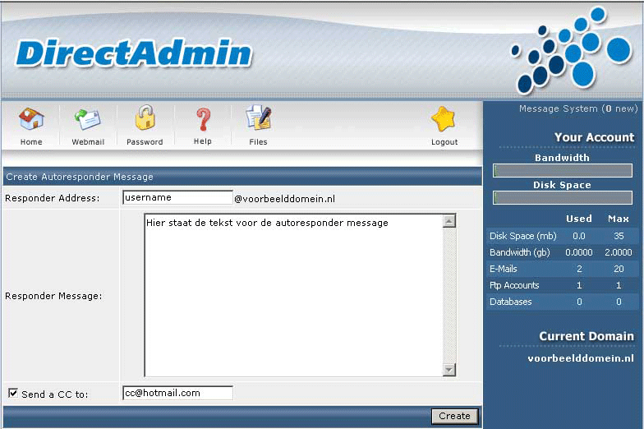This screenshot has width=644, height=429.
Task: Open the Webmail envelope icon
Action: (x=87, y=119)
